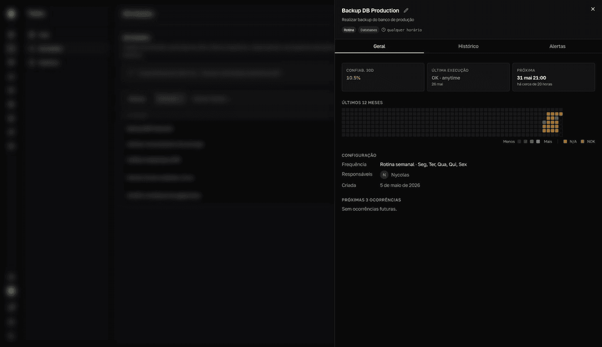Click the Mais legend label
Viewport: 602px width, 347px height.
[x=548, y=142]
